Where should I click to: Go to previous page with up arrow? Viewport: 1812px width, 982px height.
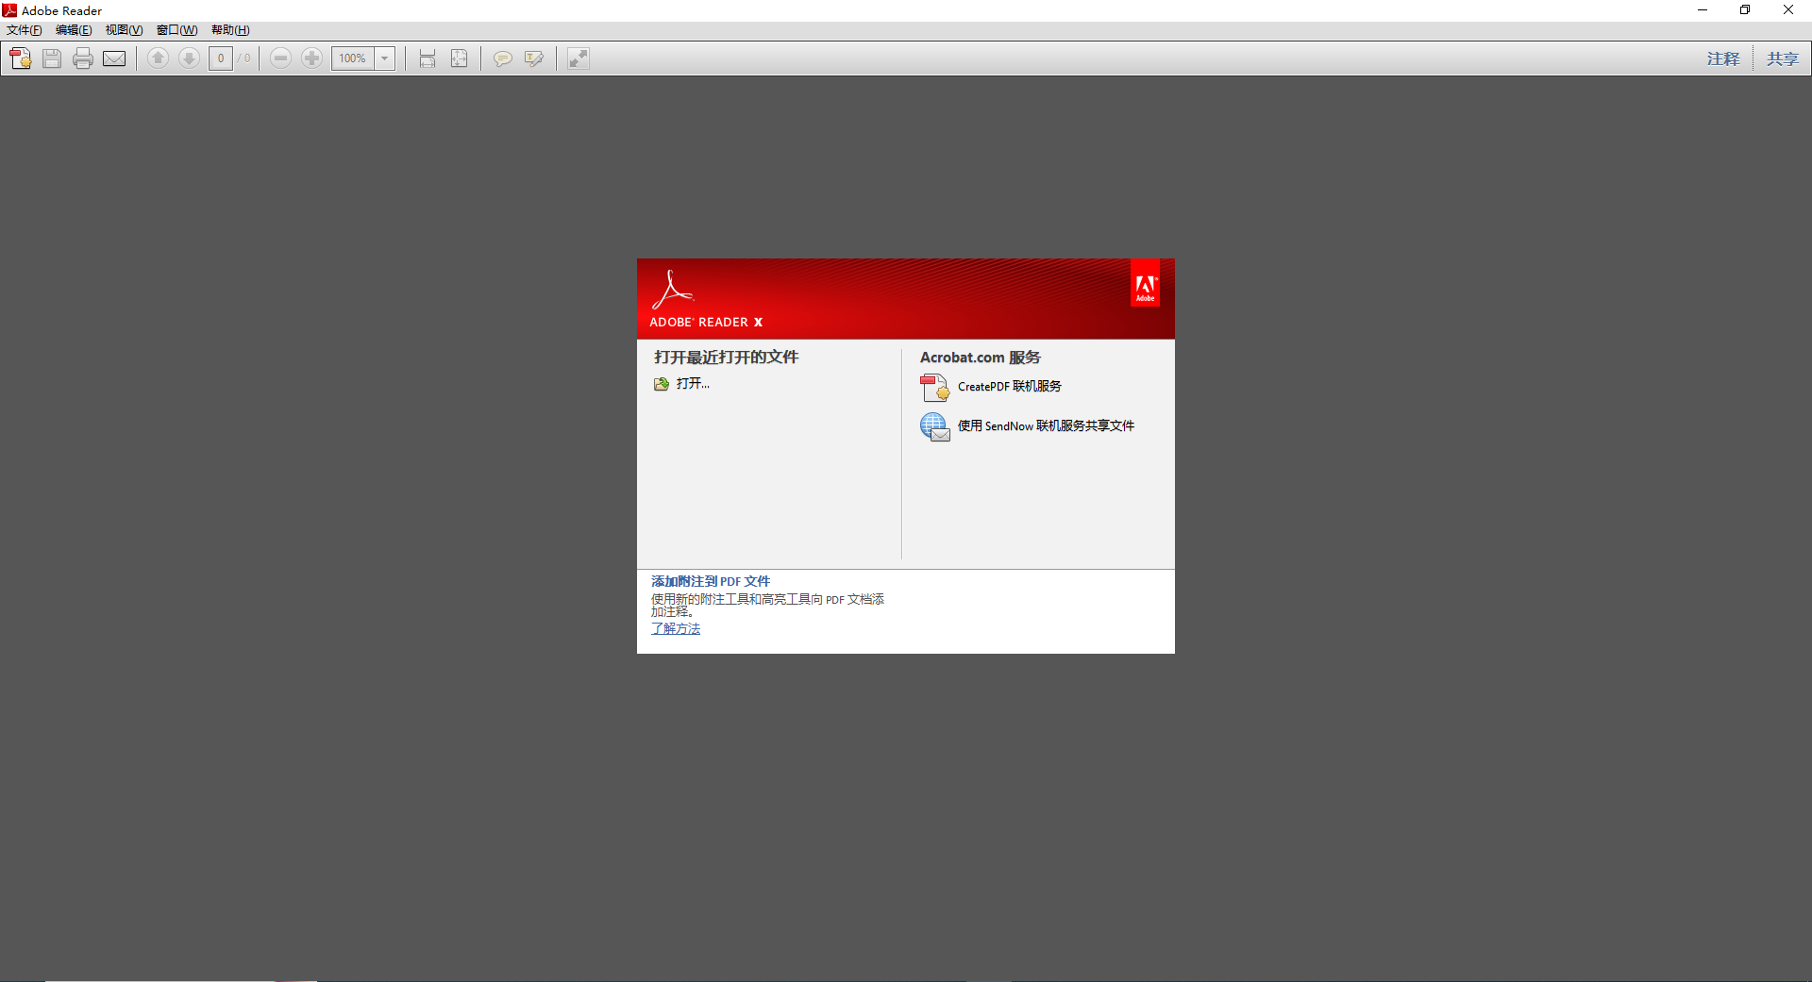[x=158, y=58]
